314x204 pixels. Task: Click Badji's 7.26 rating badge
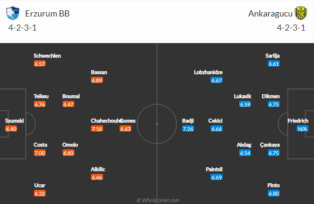(x=188, y=129)
